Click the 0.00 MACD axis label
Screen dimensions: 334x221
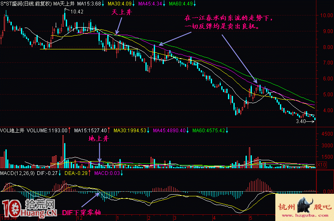(x=328, y=191)
